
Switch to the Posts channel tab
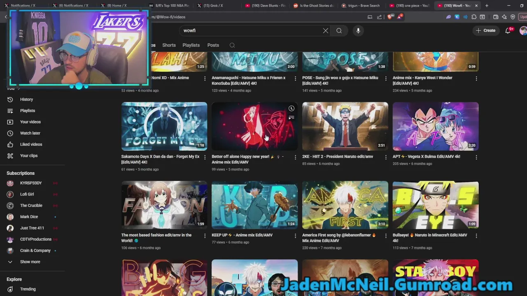coord(213,45)
